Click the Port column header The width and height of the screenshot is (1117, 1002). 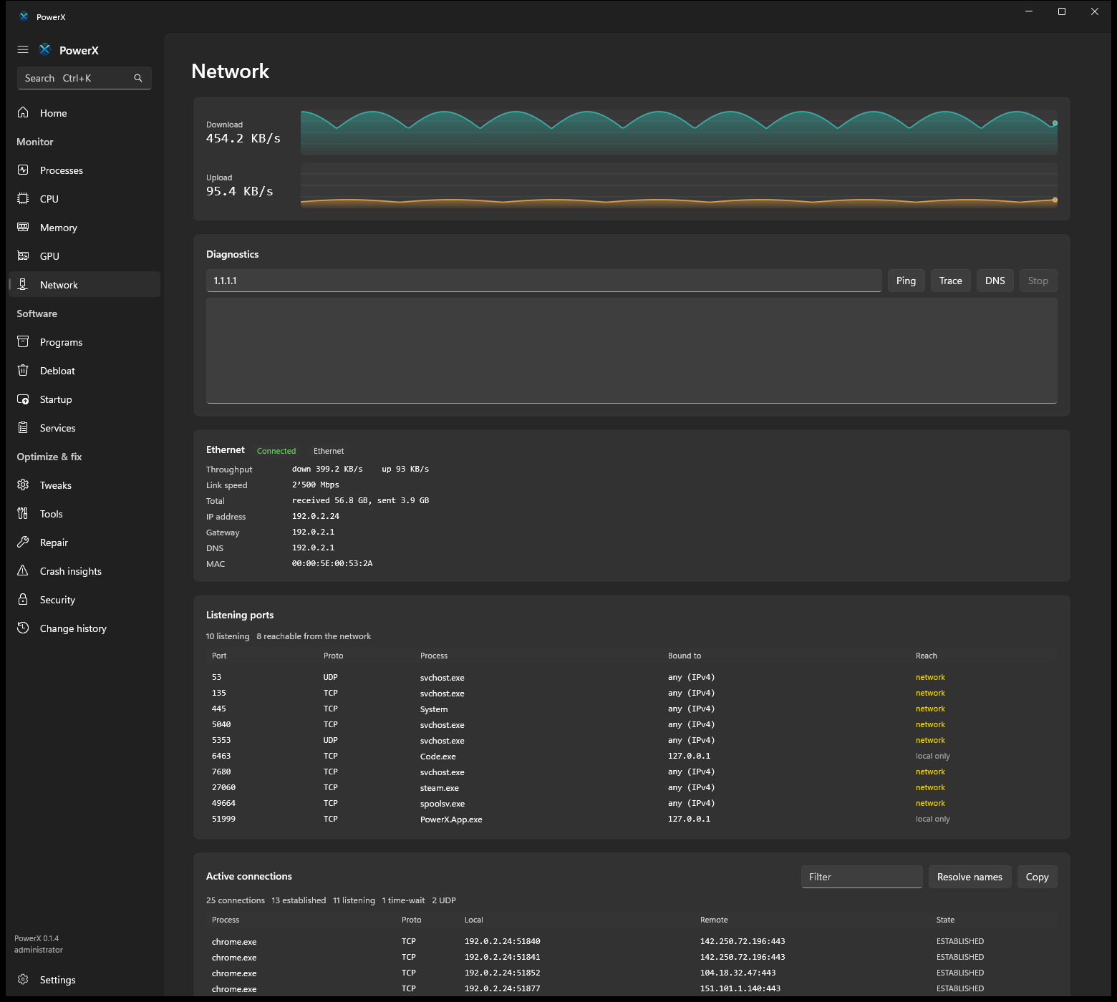pyautogui.click(x=219, y=656)
